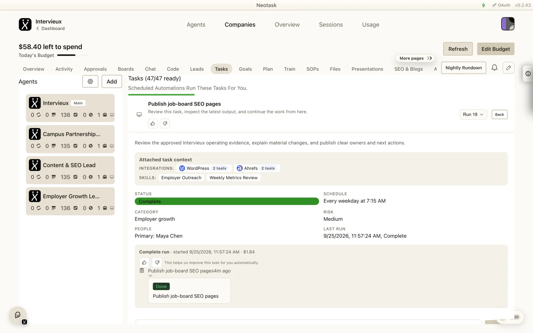Select the Intervieux Main agent card

[70, 108]
